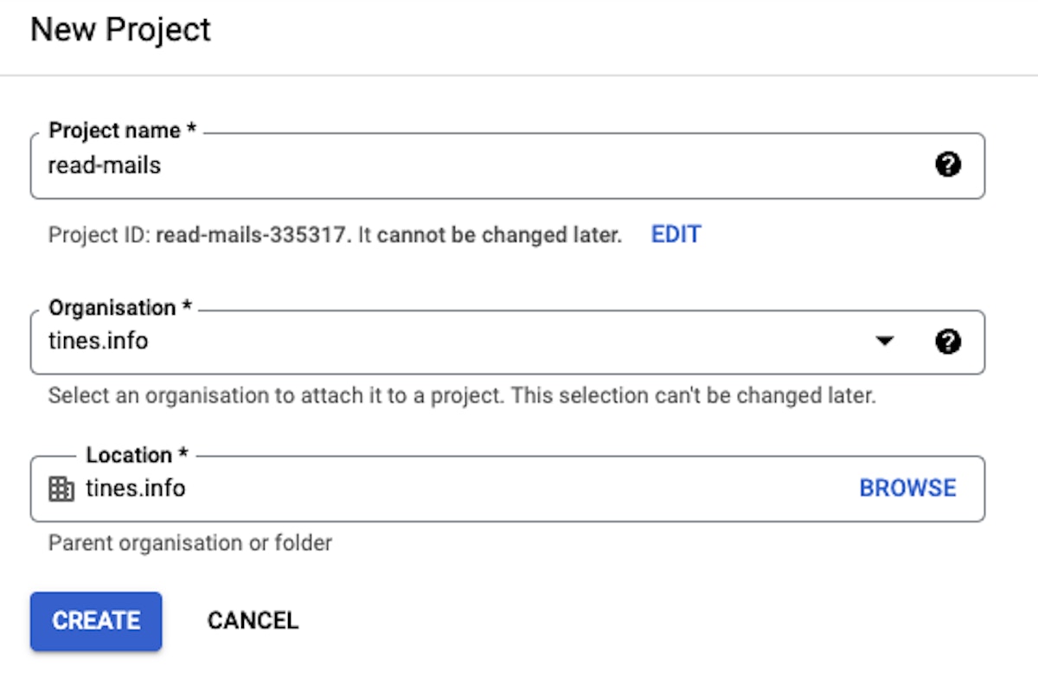This screenshot has height=698, width=1038.
Task: Click the tines.info text in Location field
Action: tap(136, 489)
